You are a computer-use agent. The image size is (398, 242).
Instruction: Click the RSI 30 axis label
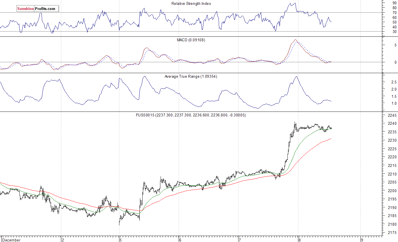pos(395,32)
